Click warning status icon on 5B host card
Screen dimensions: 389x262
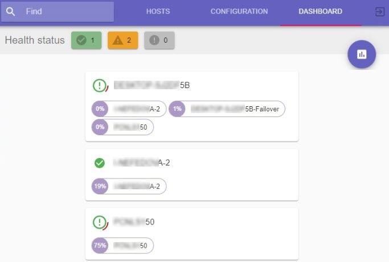pos(100,86)
